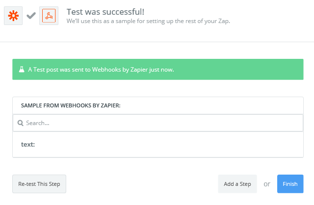Focus the Search sample data field
This screenshot has height=205, width=314.
coord(158,123)
